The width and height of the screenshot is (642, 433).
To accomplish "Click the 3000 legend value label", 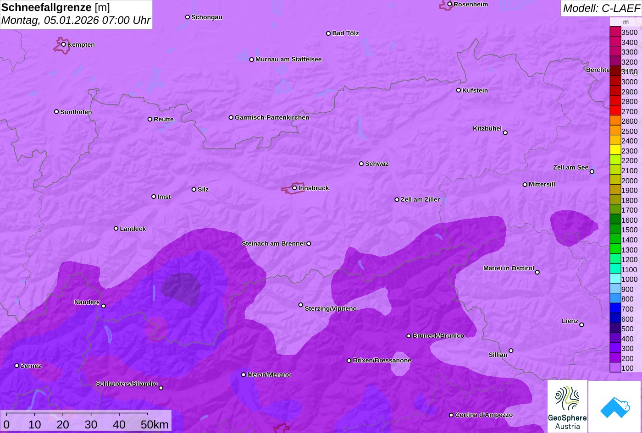I will point(630,82).
